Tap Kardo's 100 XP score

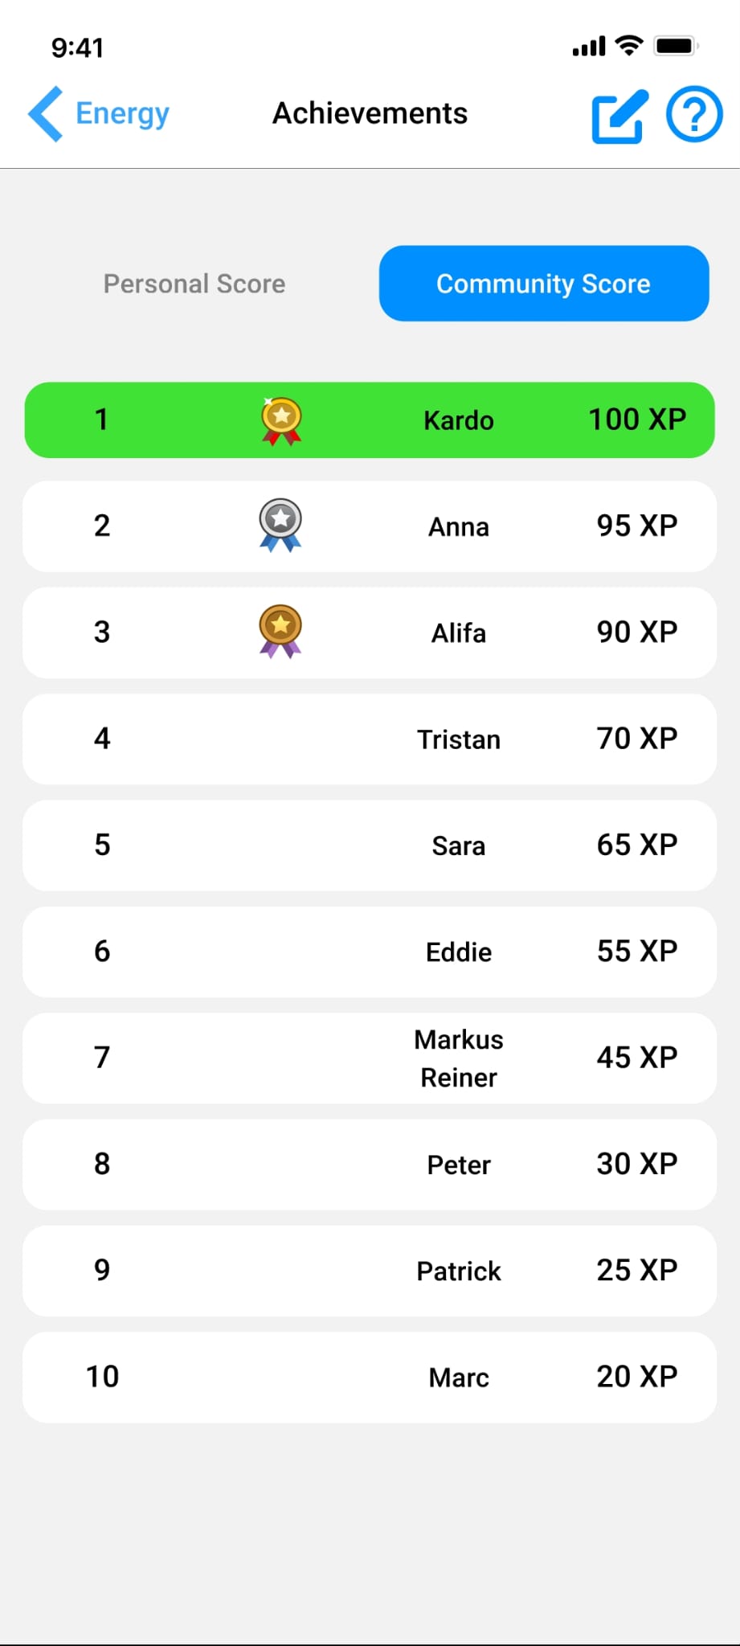(x=638, y=420)
